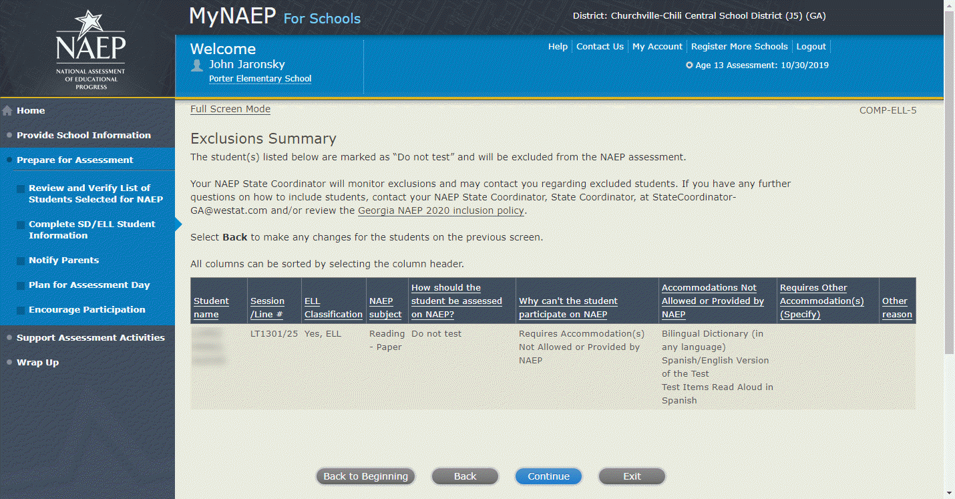
Task: Expand Support Assessment Activities section
Action: click(90, 337)
